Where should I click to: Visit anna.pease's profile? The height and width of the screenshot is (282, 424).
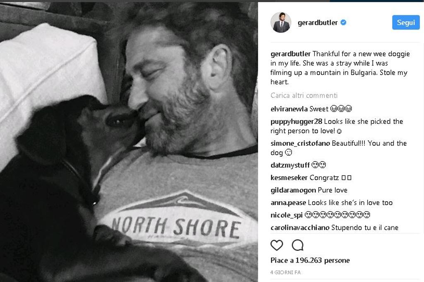tap(288, 203)
